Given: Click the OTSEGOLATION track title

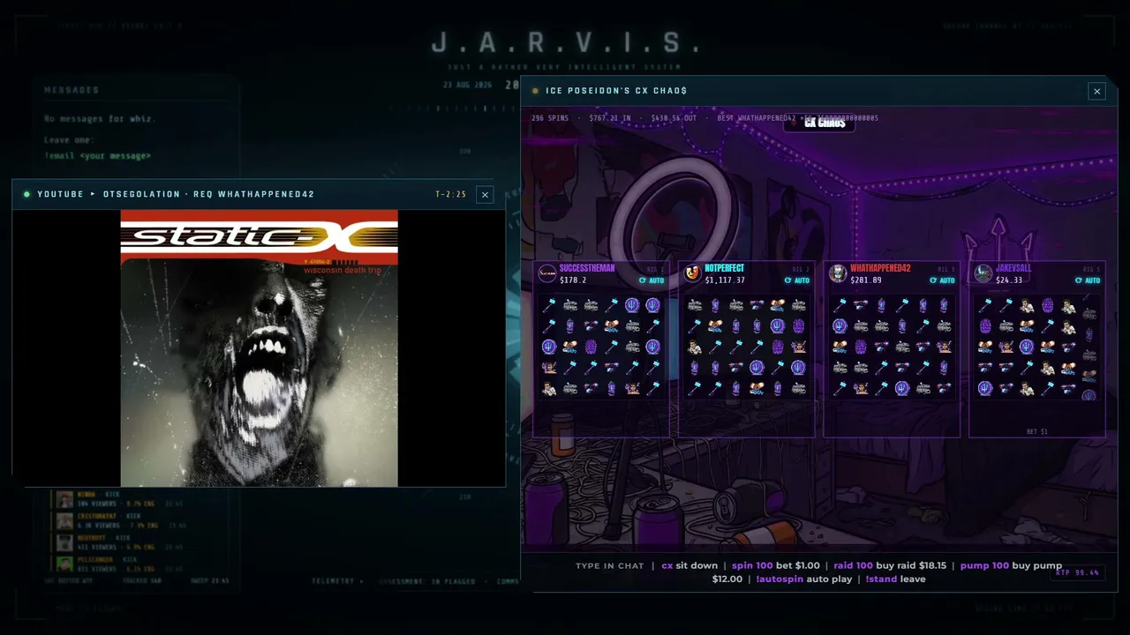Looking at the screenshot, I should (140, 195).
